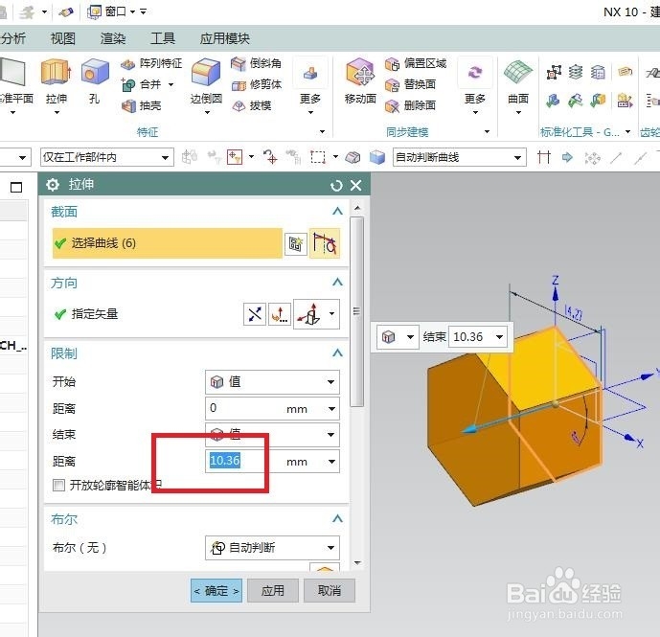Click the gear icon in 拉伸 title
Viewport: 660px width, 637px height.
tap(53, 185)
